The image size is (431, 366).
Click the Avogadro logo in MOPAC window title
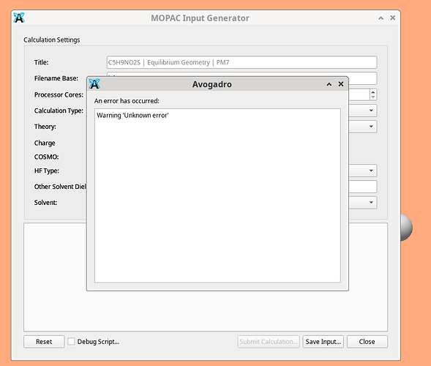(x=19, y=18)
